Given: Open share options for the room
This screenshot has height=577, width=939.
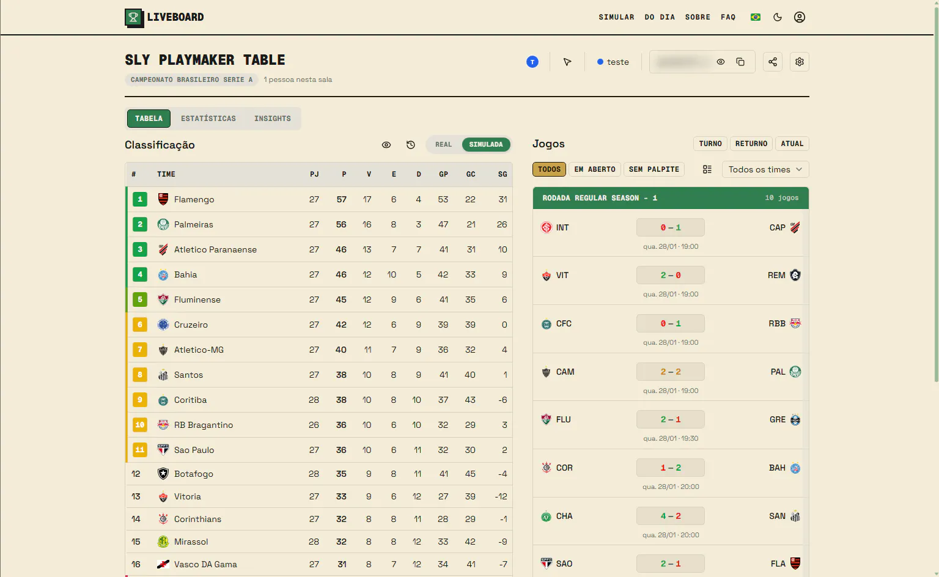Looking at the screenshot, I should click(x=773, y=62).
